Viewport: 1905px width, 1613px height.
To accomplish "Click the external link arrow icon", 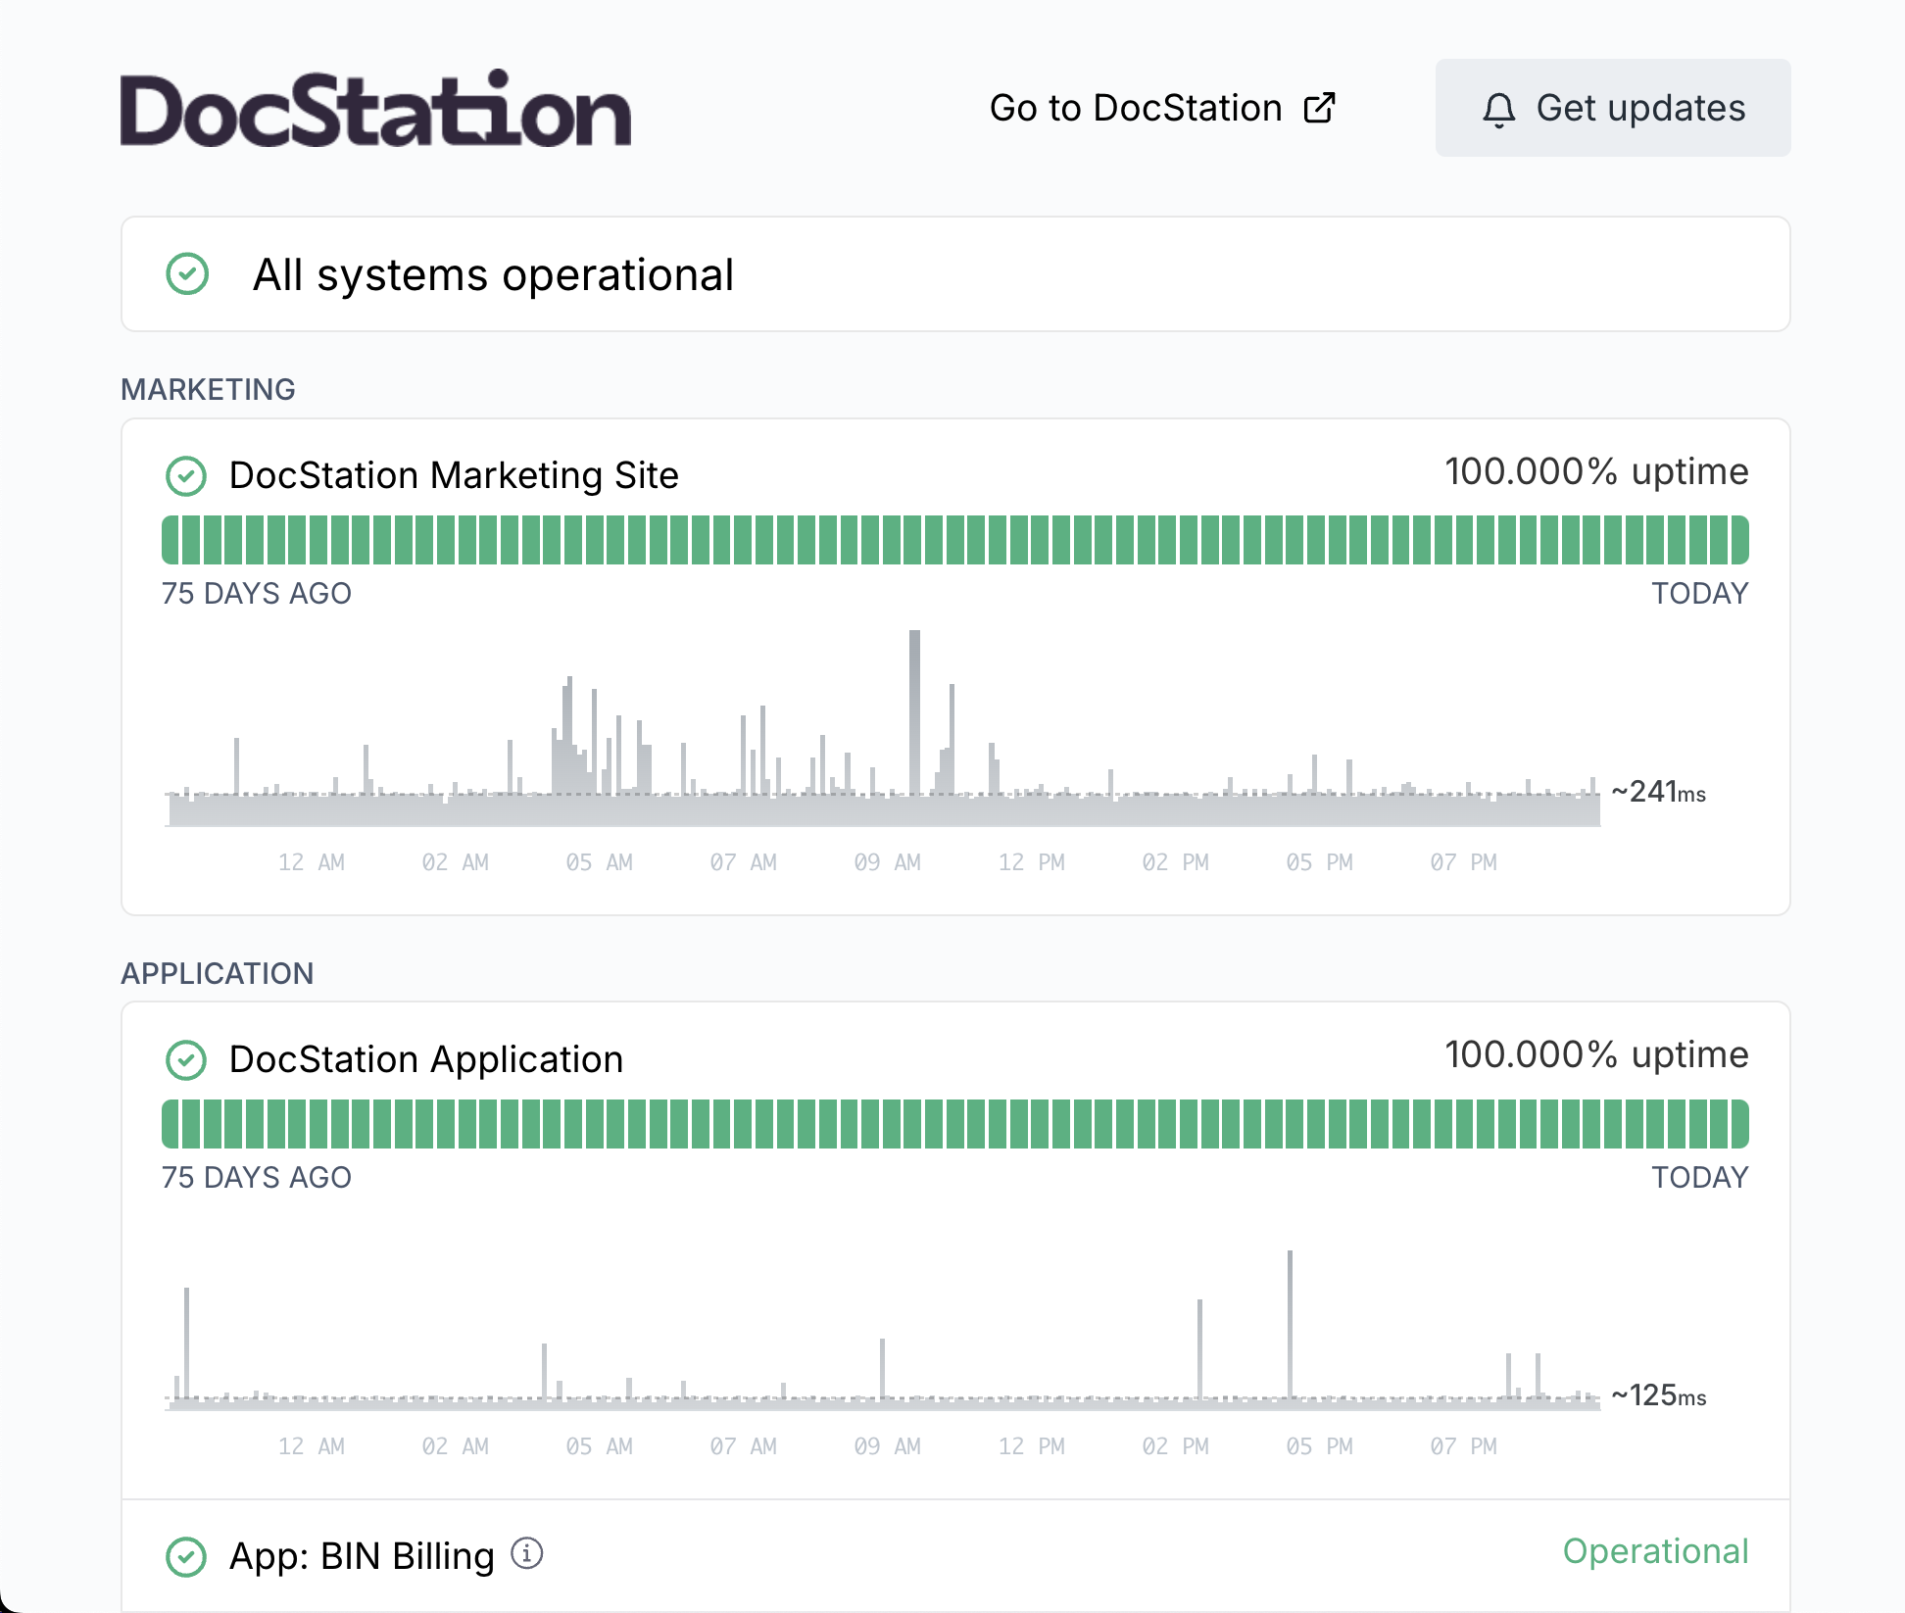I will tap(1320, 108).
